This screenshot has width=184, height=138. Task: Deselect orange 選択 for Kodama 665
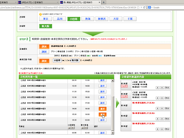pyautogui.click(x=102, y=114)
